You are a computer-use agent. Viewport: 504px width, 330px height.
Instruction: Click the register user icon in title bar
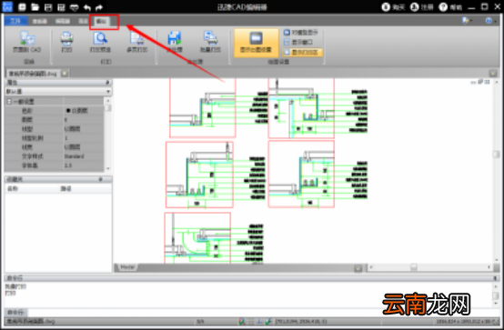point(415,7)
